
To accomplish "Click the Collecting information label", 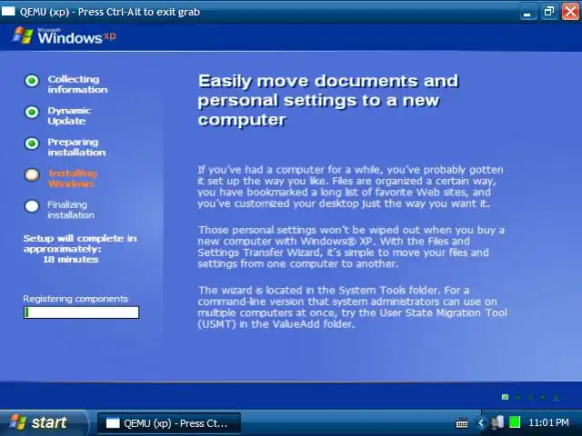I will click(77, 84).
